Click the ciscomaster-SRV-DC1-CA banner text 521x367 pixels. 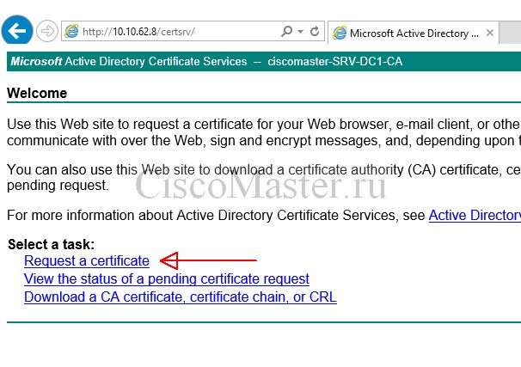click(335, 61)
